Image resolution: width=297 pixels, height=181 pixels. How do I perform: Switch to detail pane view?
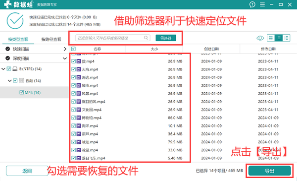pyautogui.click(x=286, y=38)
